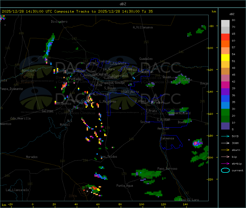This screenshot has width=246, height=208.
Task: Click the Soitue place label
Action: click(x=145, y=122)
